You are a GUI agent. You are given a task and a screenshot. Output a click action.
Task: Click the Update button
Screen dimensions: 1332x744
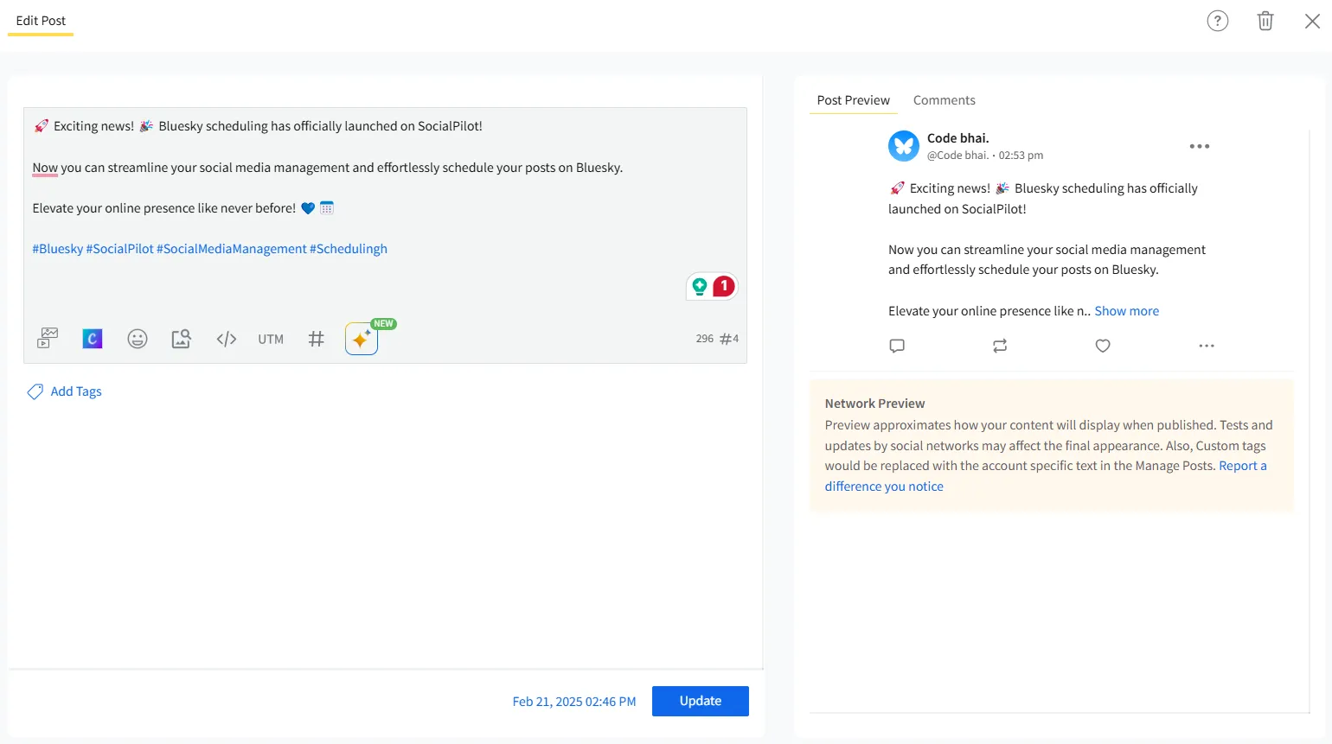tap(700, 701)
